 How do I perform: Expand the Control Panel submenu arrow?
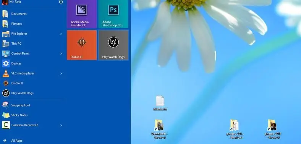coord(61,53)
